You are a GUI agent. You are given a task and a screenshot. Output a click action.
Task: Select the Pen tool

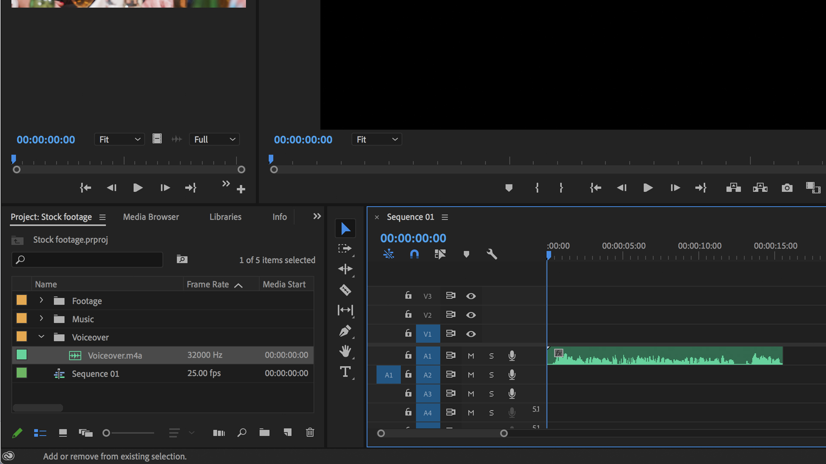click(345, 331)
